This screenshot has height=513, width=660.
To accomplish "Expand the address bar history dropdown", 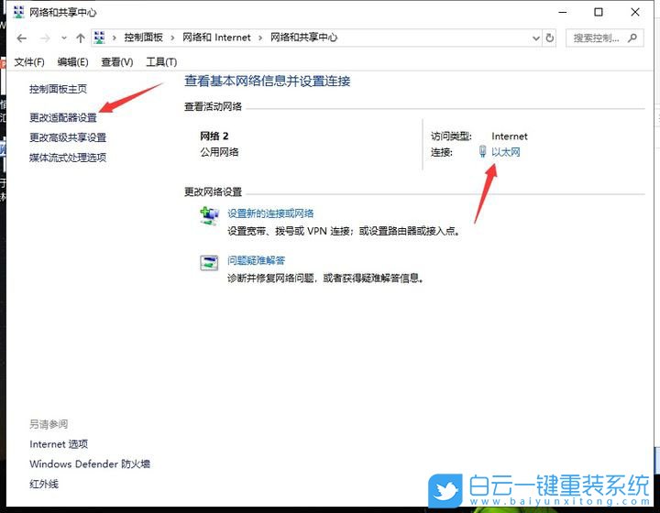I will [536, 38].
